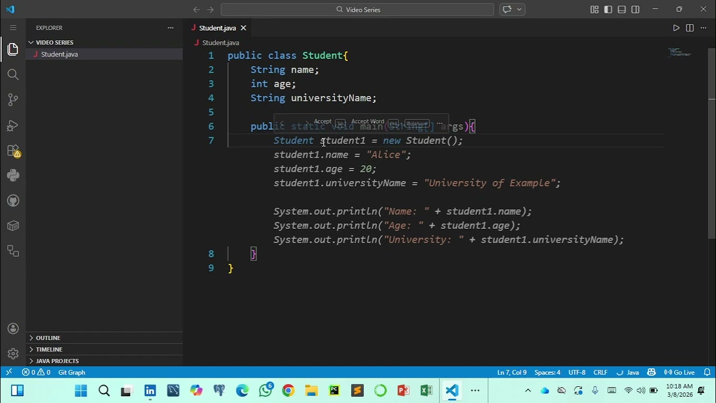Viewport: 716px width, 403px height.
Task: Run the Java file with play button
Action: click(676, 28)
